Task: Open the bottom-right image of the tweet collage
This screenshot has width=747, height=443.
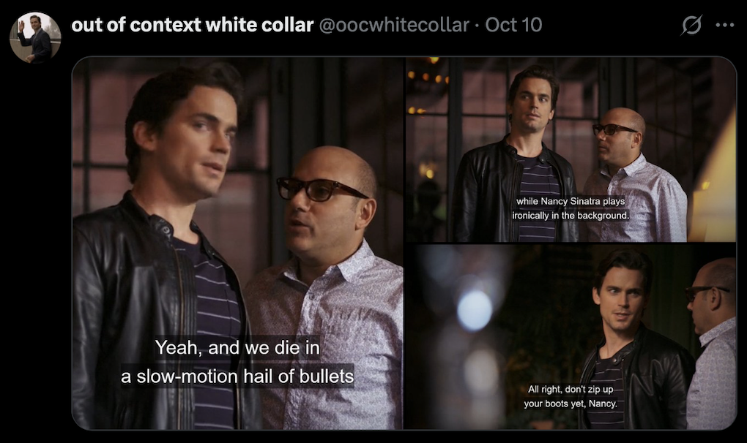Action: (571, 336)
